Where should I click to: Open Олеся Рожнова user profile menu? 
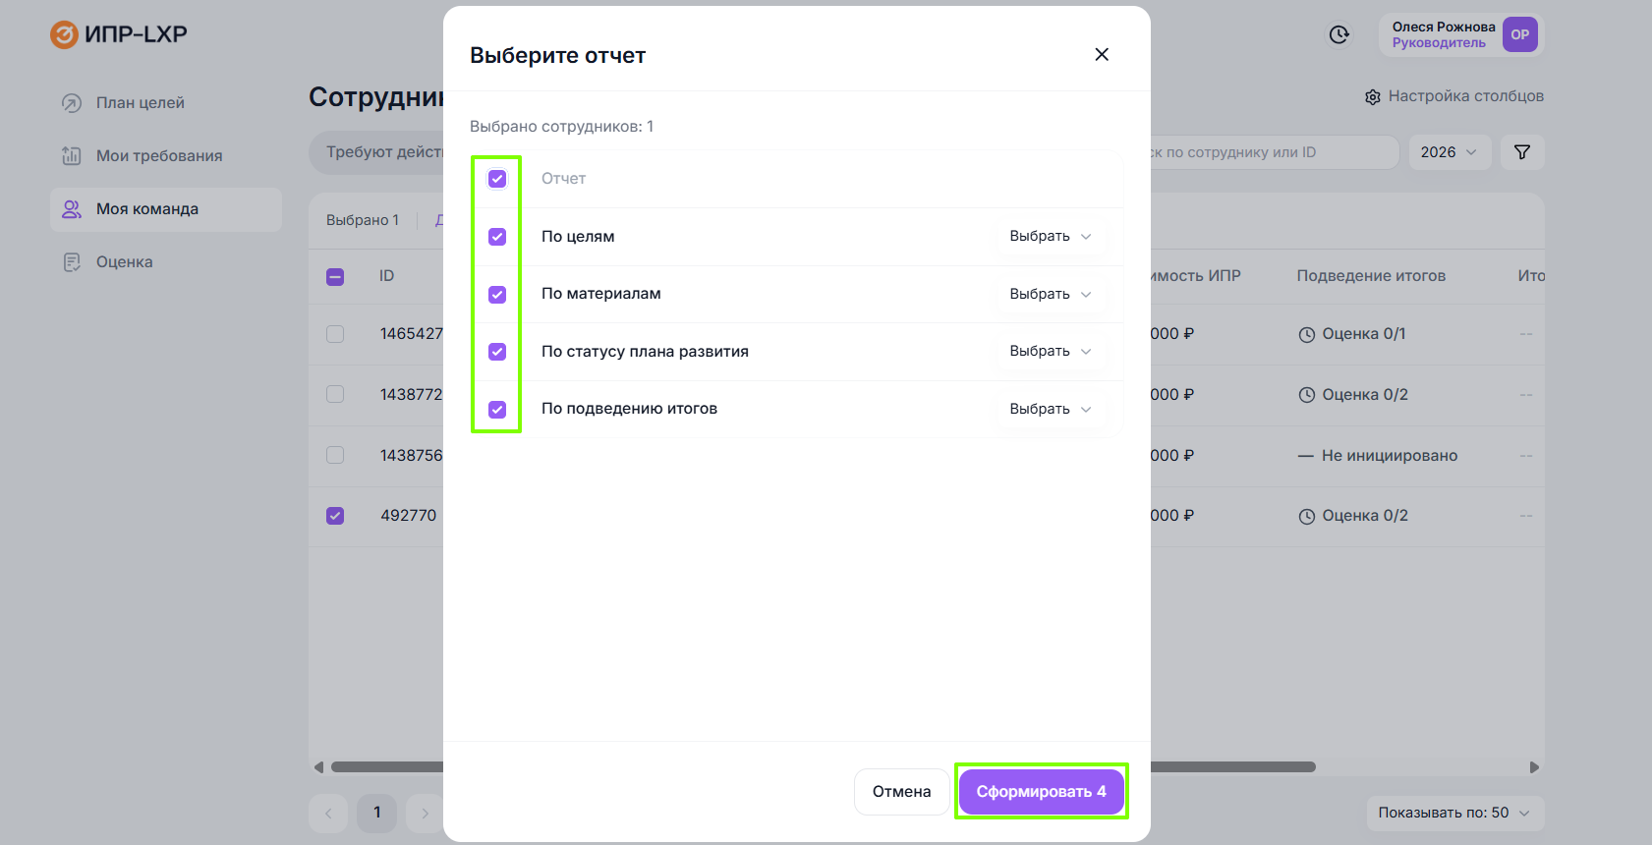[x=1461, y=35]
